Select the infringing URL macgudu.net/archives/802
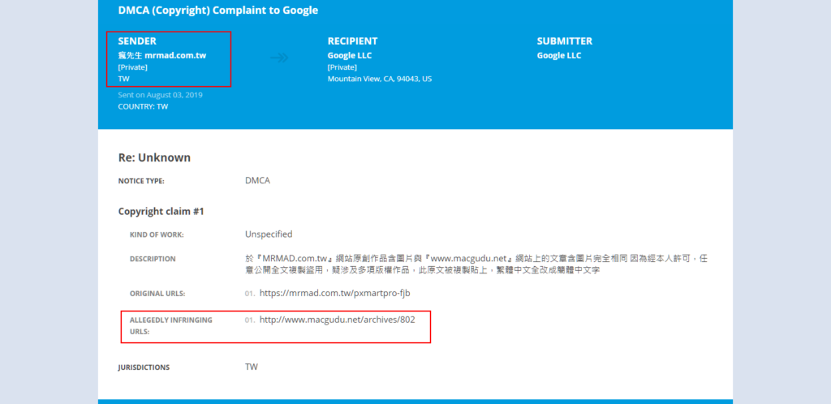831x404 pixels. [337, 320]
